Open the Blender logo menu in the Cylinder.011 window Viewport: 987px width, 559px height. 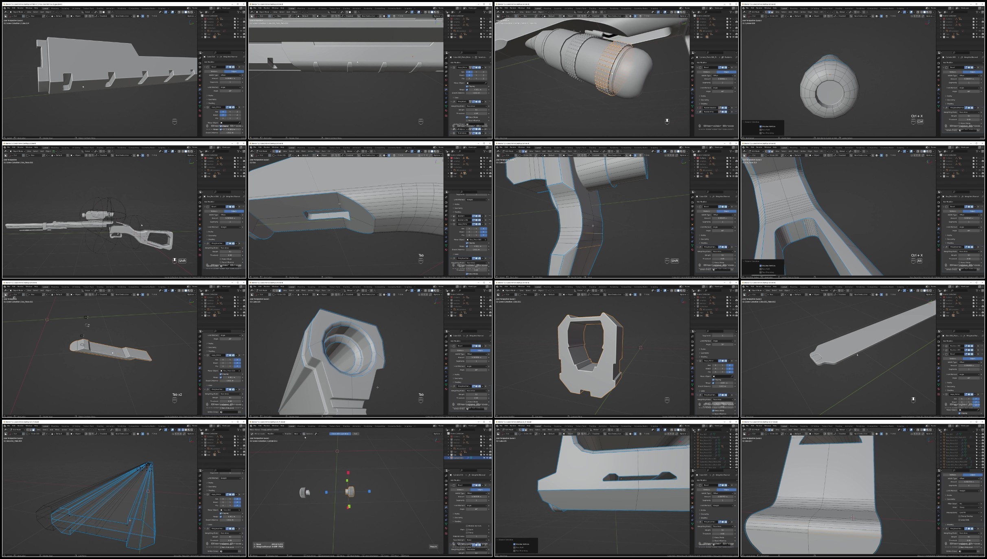pyautogui.click(x=251, y=426)
